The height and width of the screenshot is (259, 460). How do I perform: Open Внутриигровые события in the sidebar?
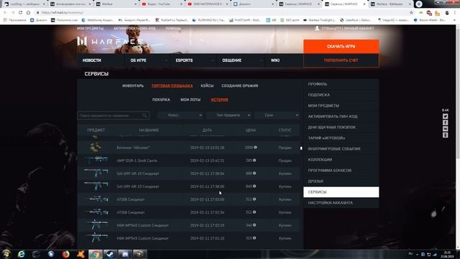click(341, 149)
